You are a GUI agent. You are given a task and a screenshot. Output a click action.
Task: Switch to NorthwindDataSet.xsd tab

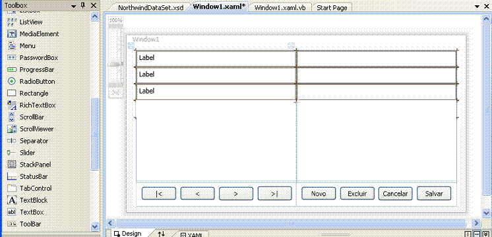(x=150, y=8)
